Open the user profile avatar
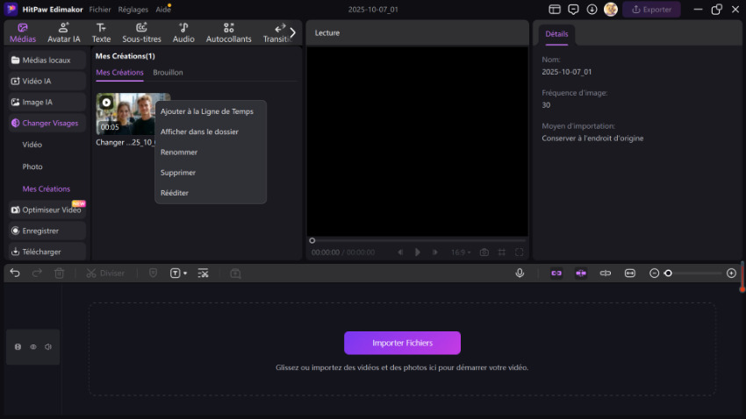 [612, 10]
